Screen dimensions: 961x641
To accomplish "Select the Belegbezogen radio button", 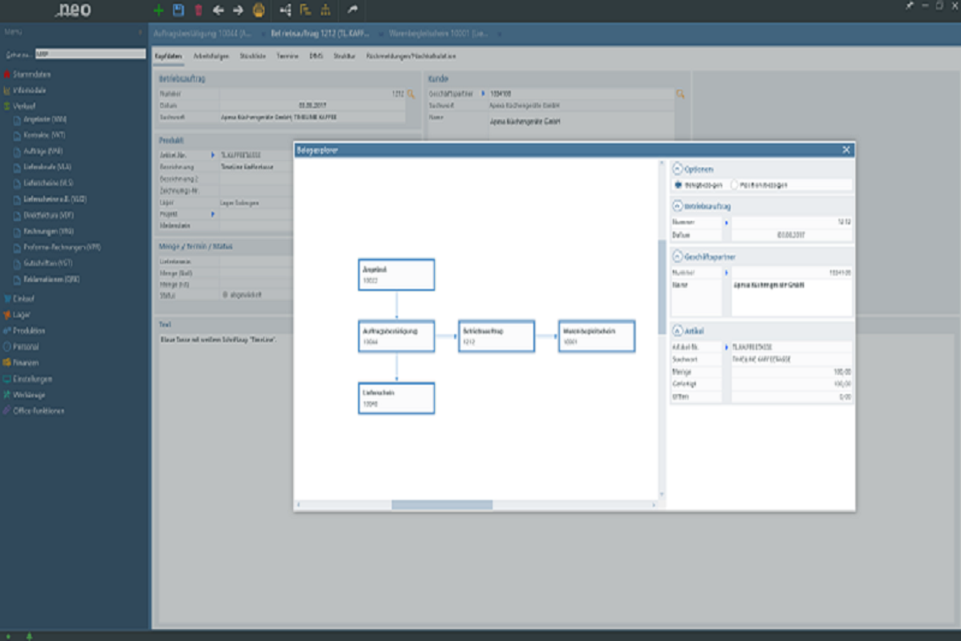I will [x=678, y=184].
